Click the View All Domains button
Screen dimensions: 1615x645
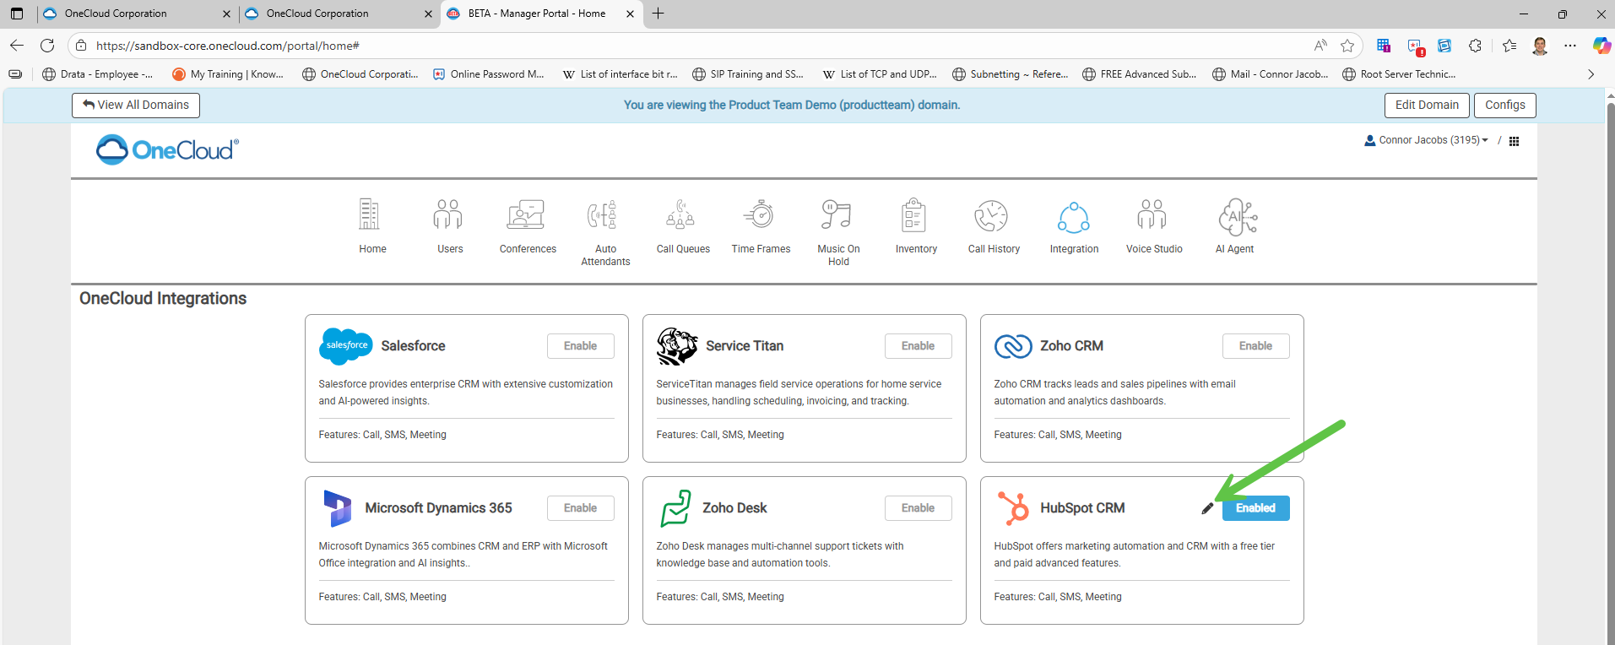tap(136, 105)
